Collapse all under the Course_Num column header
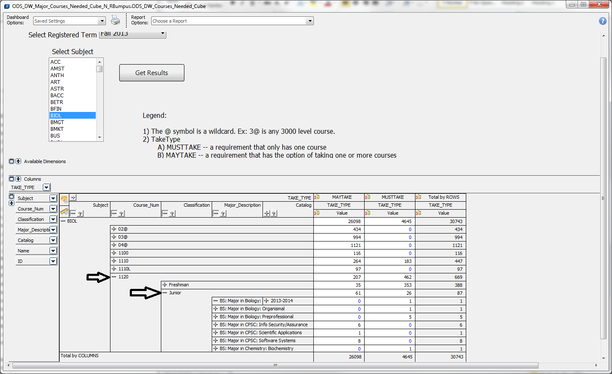 tap(114, 213)
